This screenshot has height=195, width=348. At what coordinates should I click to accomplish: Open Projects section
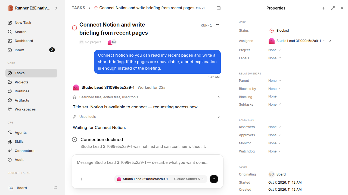coord(31,82)
